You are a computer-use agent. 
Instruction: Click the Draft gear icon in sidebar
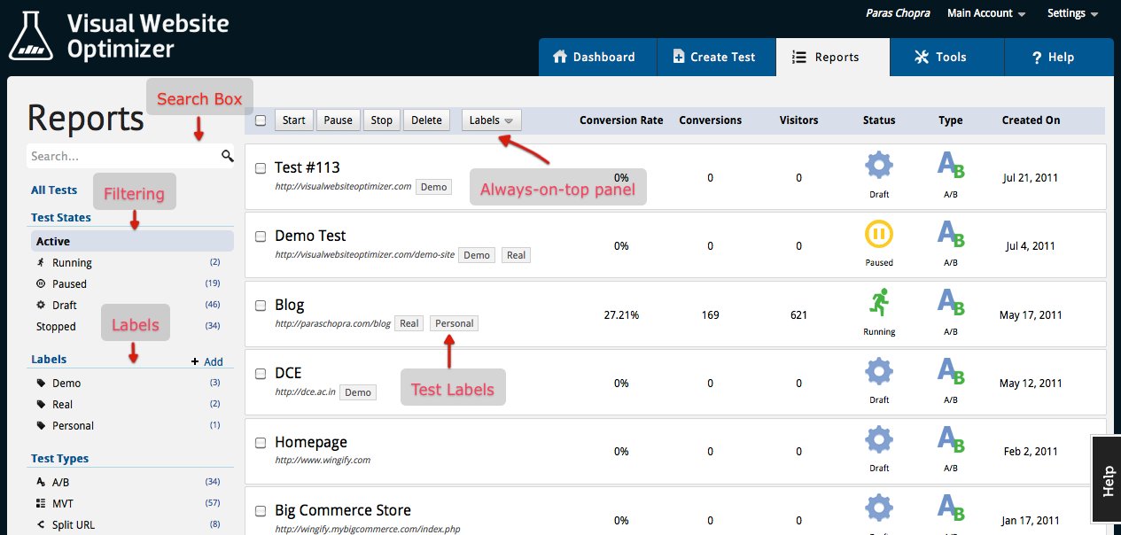(x=41, y=306)
